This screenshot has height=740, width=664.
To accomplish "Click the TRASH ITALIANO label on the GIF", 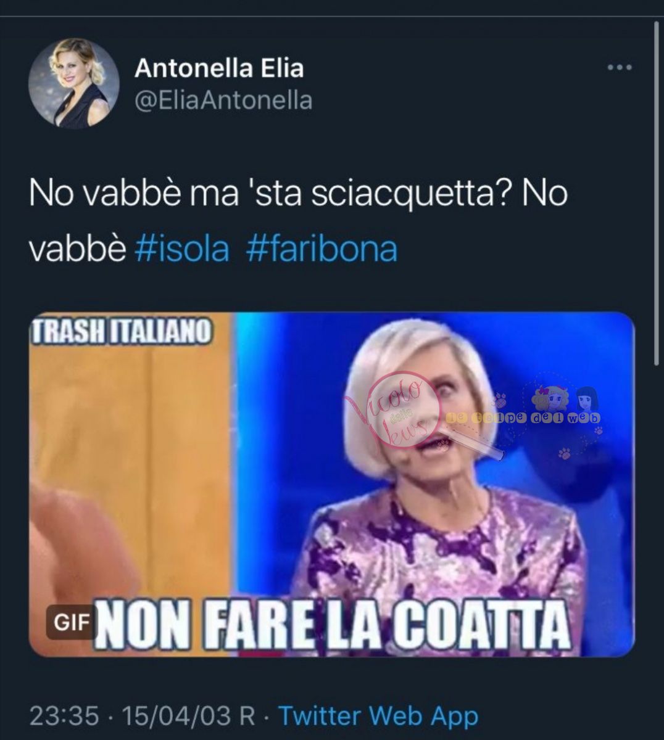I will tap(121, 332).
